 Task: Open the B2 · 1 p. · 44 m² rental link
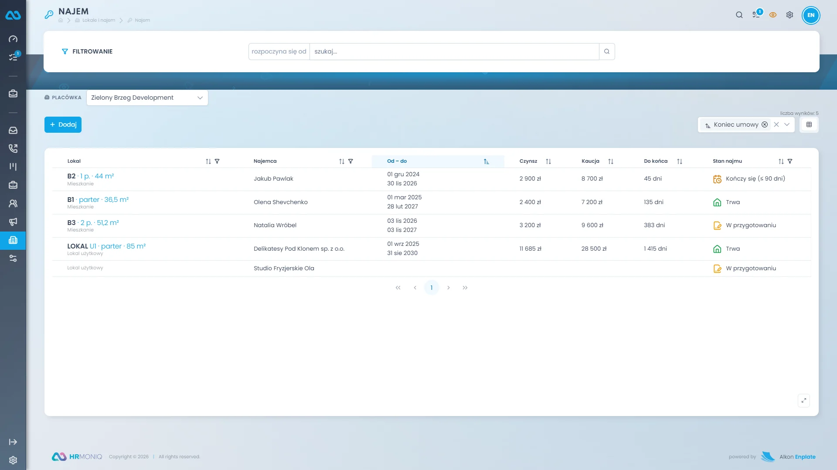pos(91,176)
